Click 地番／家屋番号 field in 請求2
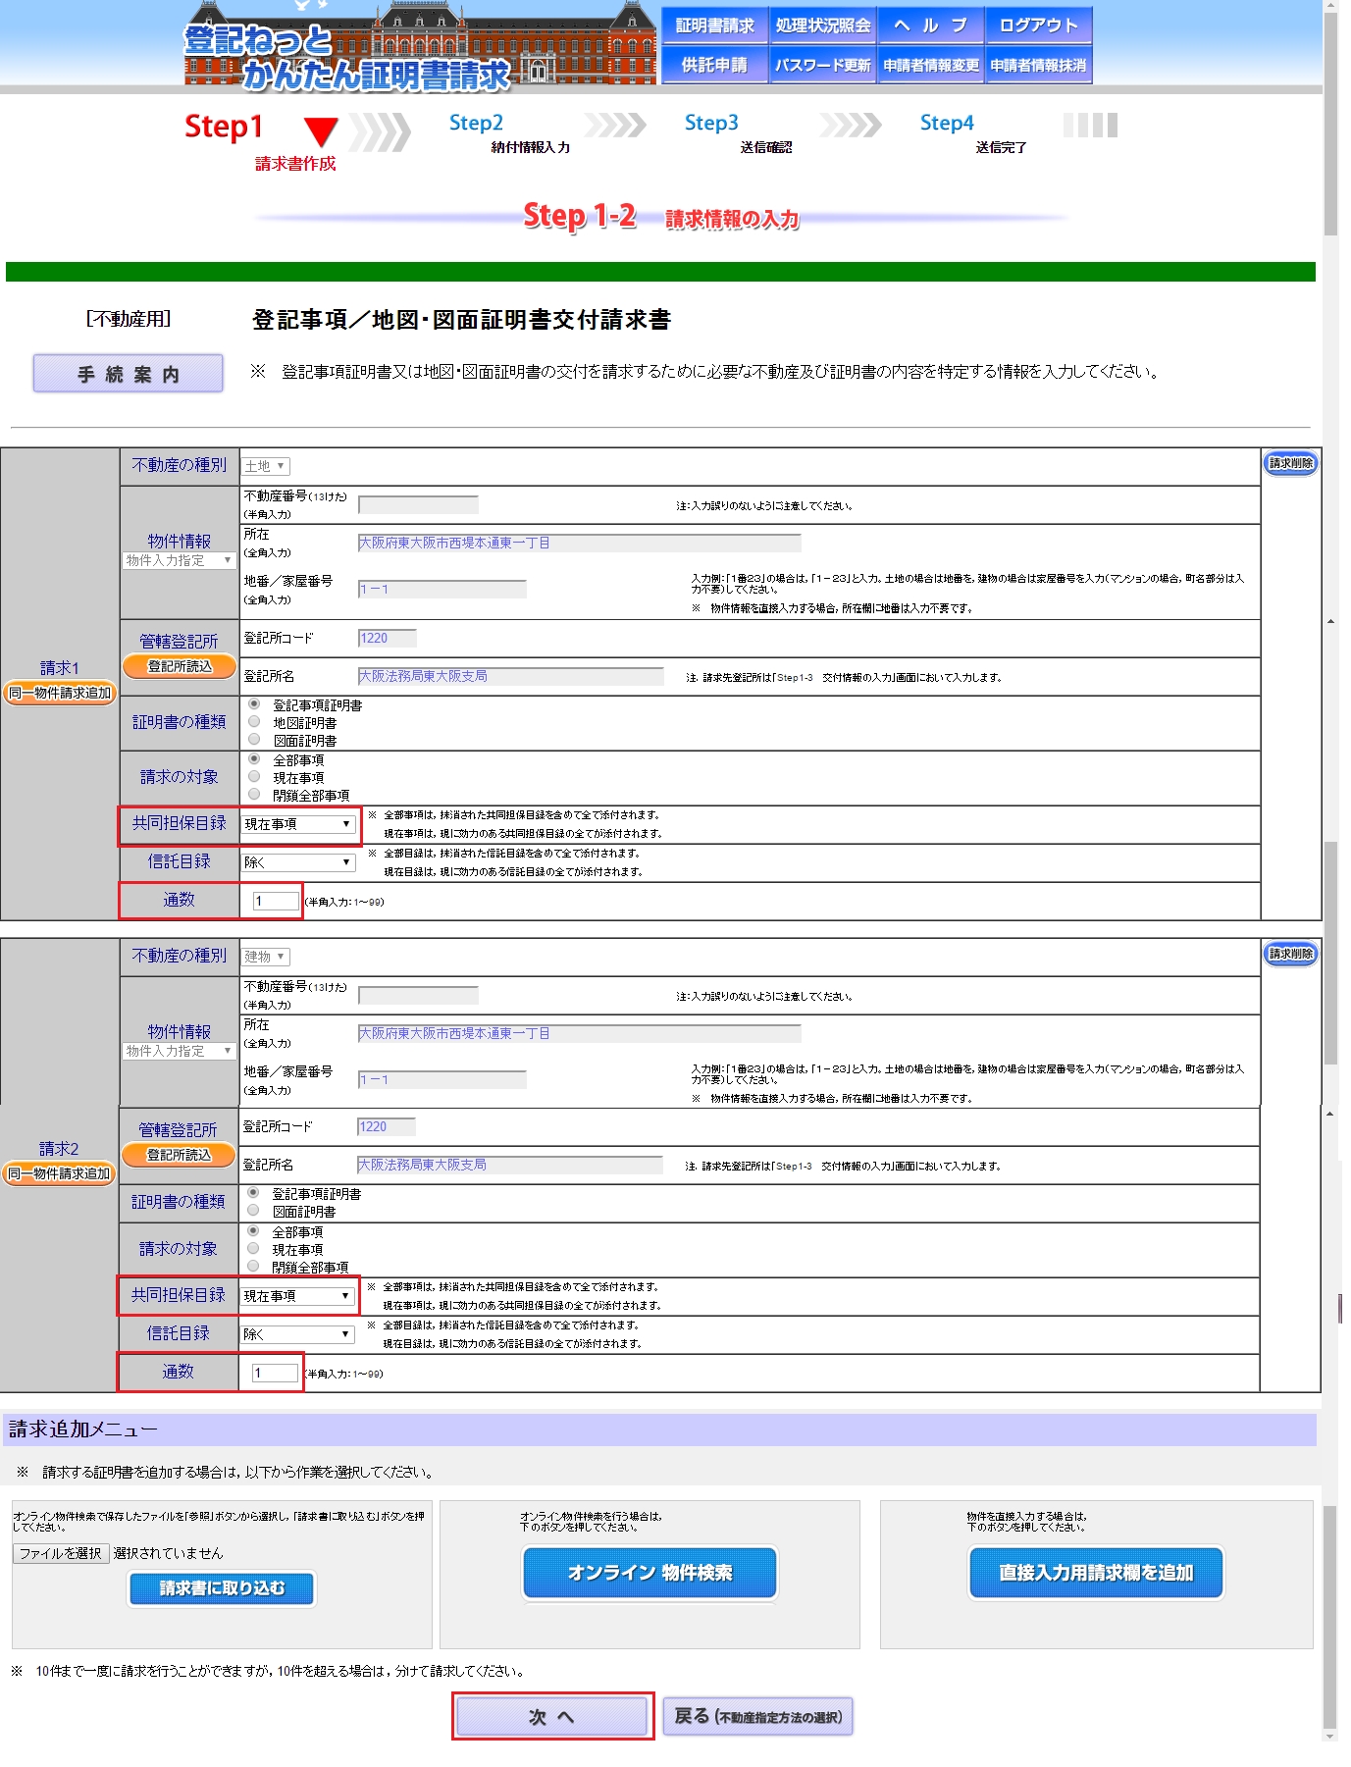This screenshot has width=1351, height=1767. point(442,1079)
